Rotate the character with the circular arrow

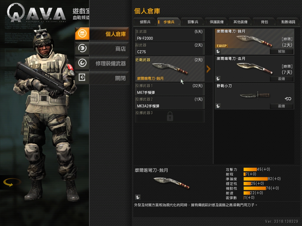12,182
